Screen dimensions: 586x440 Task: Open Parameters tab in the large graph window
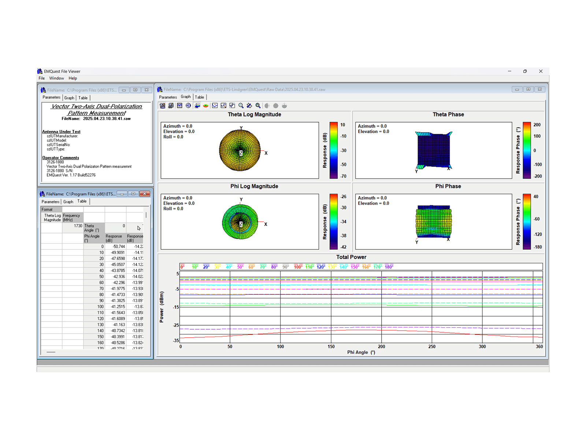click(x=168, y=97)
